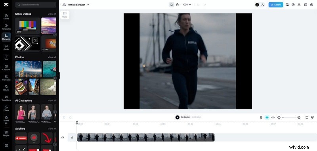Open the Templates panel
This screenshot has width=317, height=151.
point(6,27)
